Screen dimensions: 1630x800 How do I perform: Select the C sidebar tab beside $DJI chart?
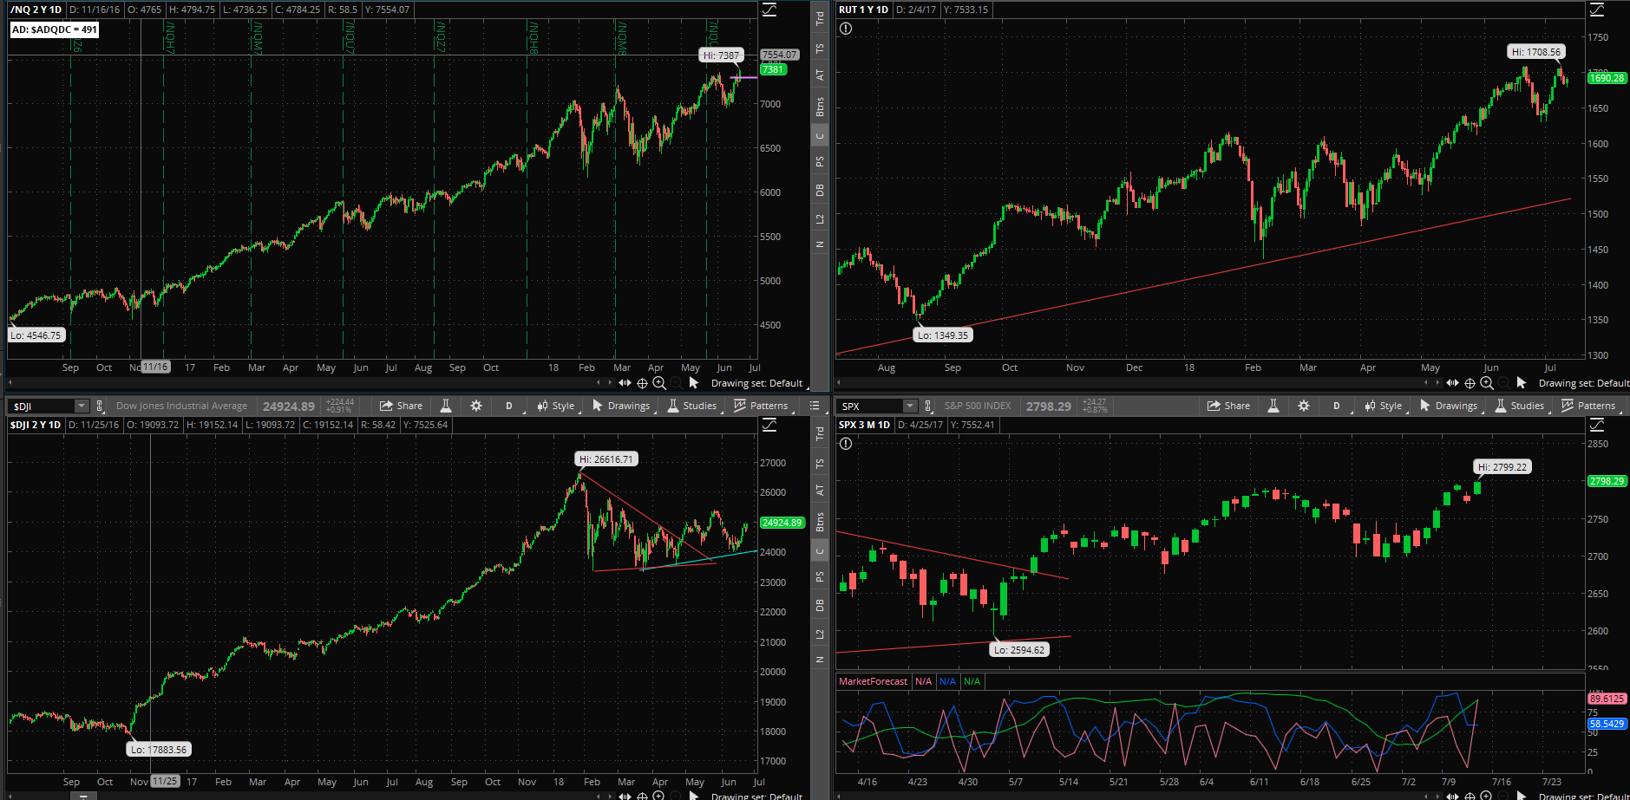820,551
